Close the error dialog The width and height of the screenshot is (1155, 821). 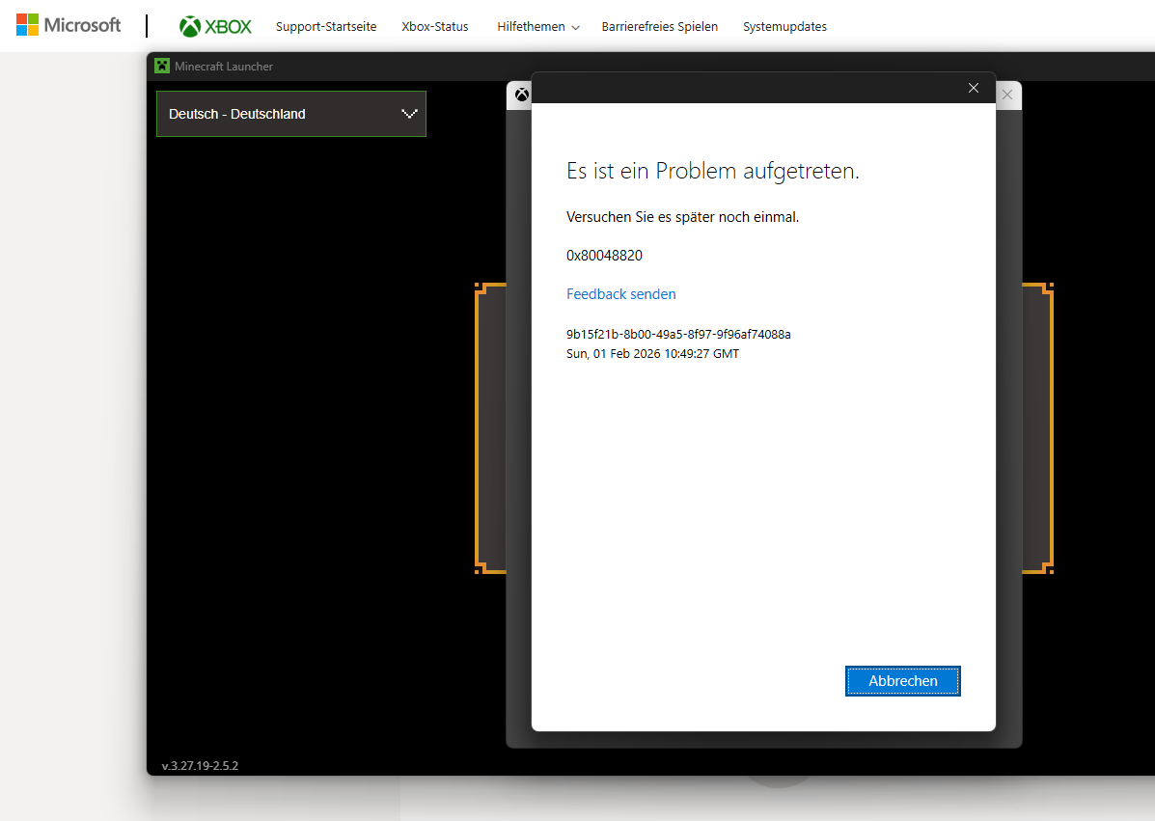[973, 88]
